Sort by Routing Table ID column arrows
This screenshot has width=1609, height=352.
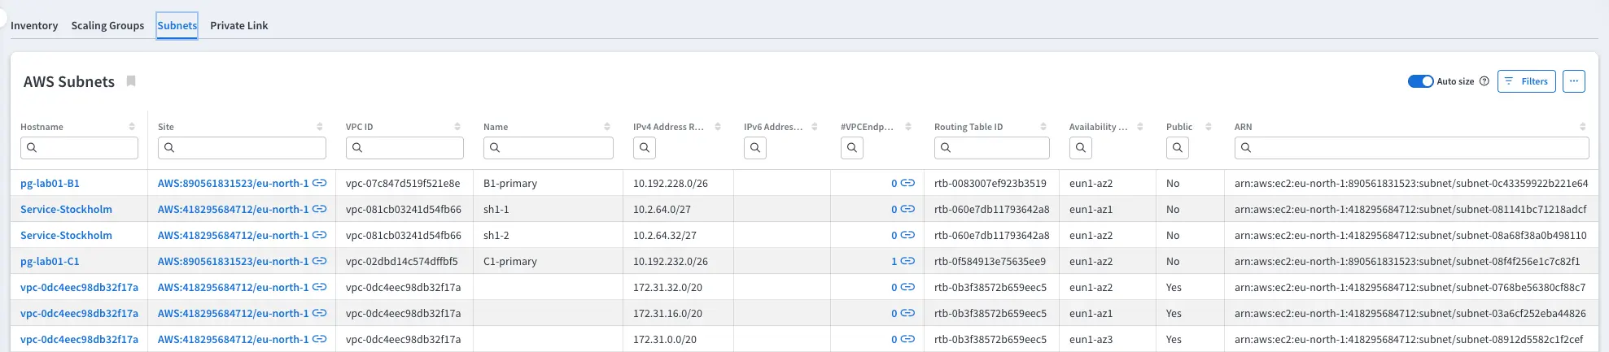(x=1043, y=127)
